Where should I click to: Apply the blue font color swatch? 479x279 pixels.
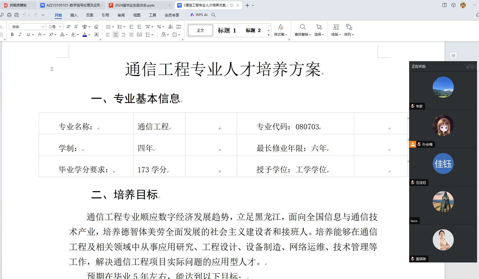(85, 35)
